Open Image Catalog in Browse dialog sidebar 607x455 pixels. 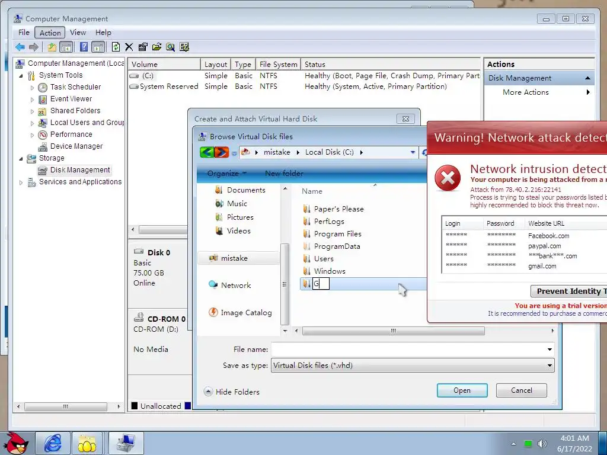click(x=240, y=313)
